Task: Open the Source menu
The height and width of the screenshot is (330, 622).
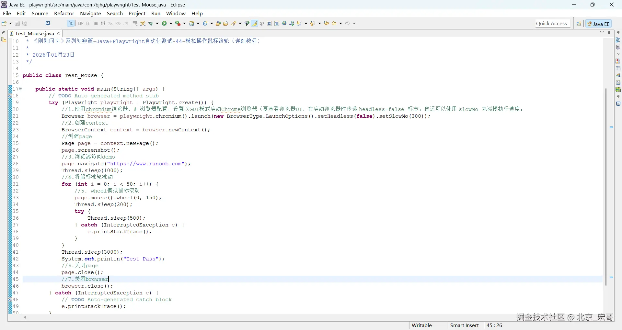Action: (x=40, y=13)
